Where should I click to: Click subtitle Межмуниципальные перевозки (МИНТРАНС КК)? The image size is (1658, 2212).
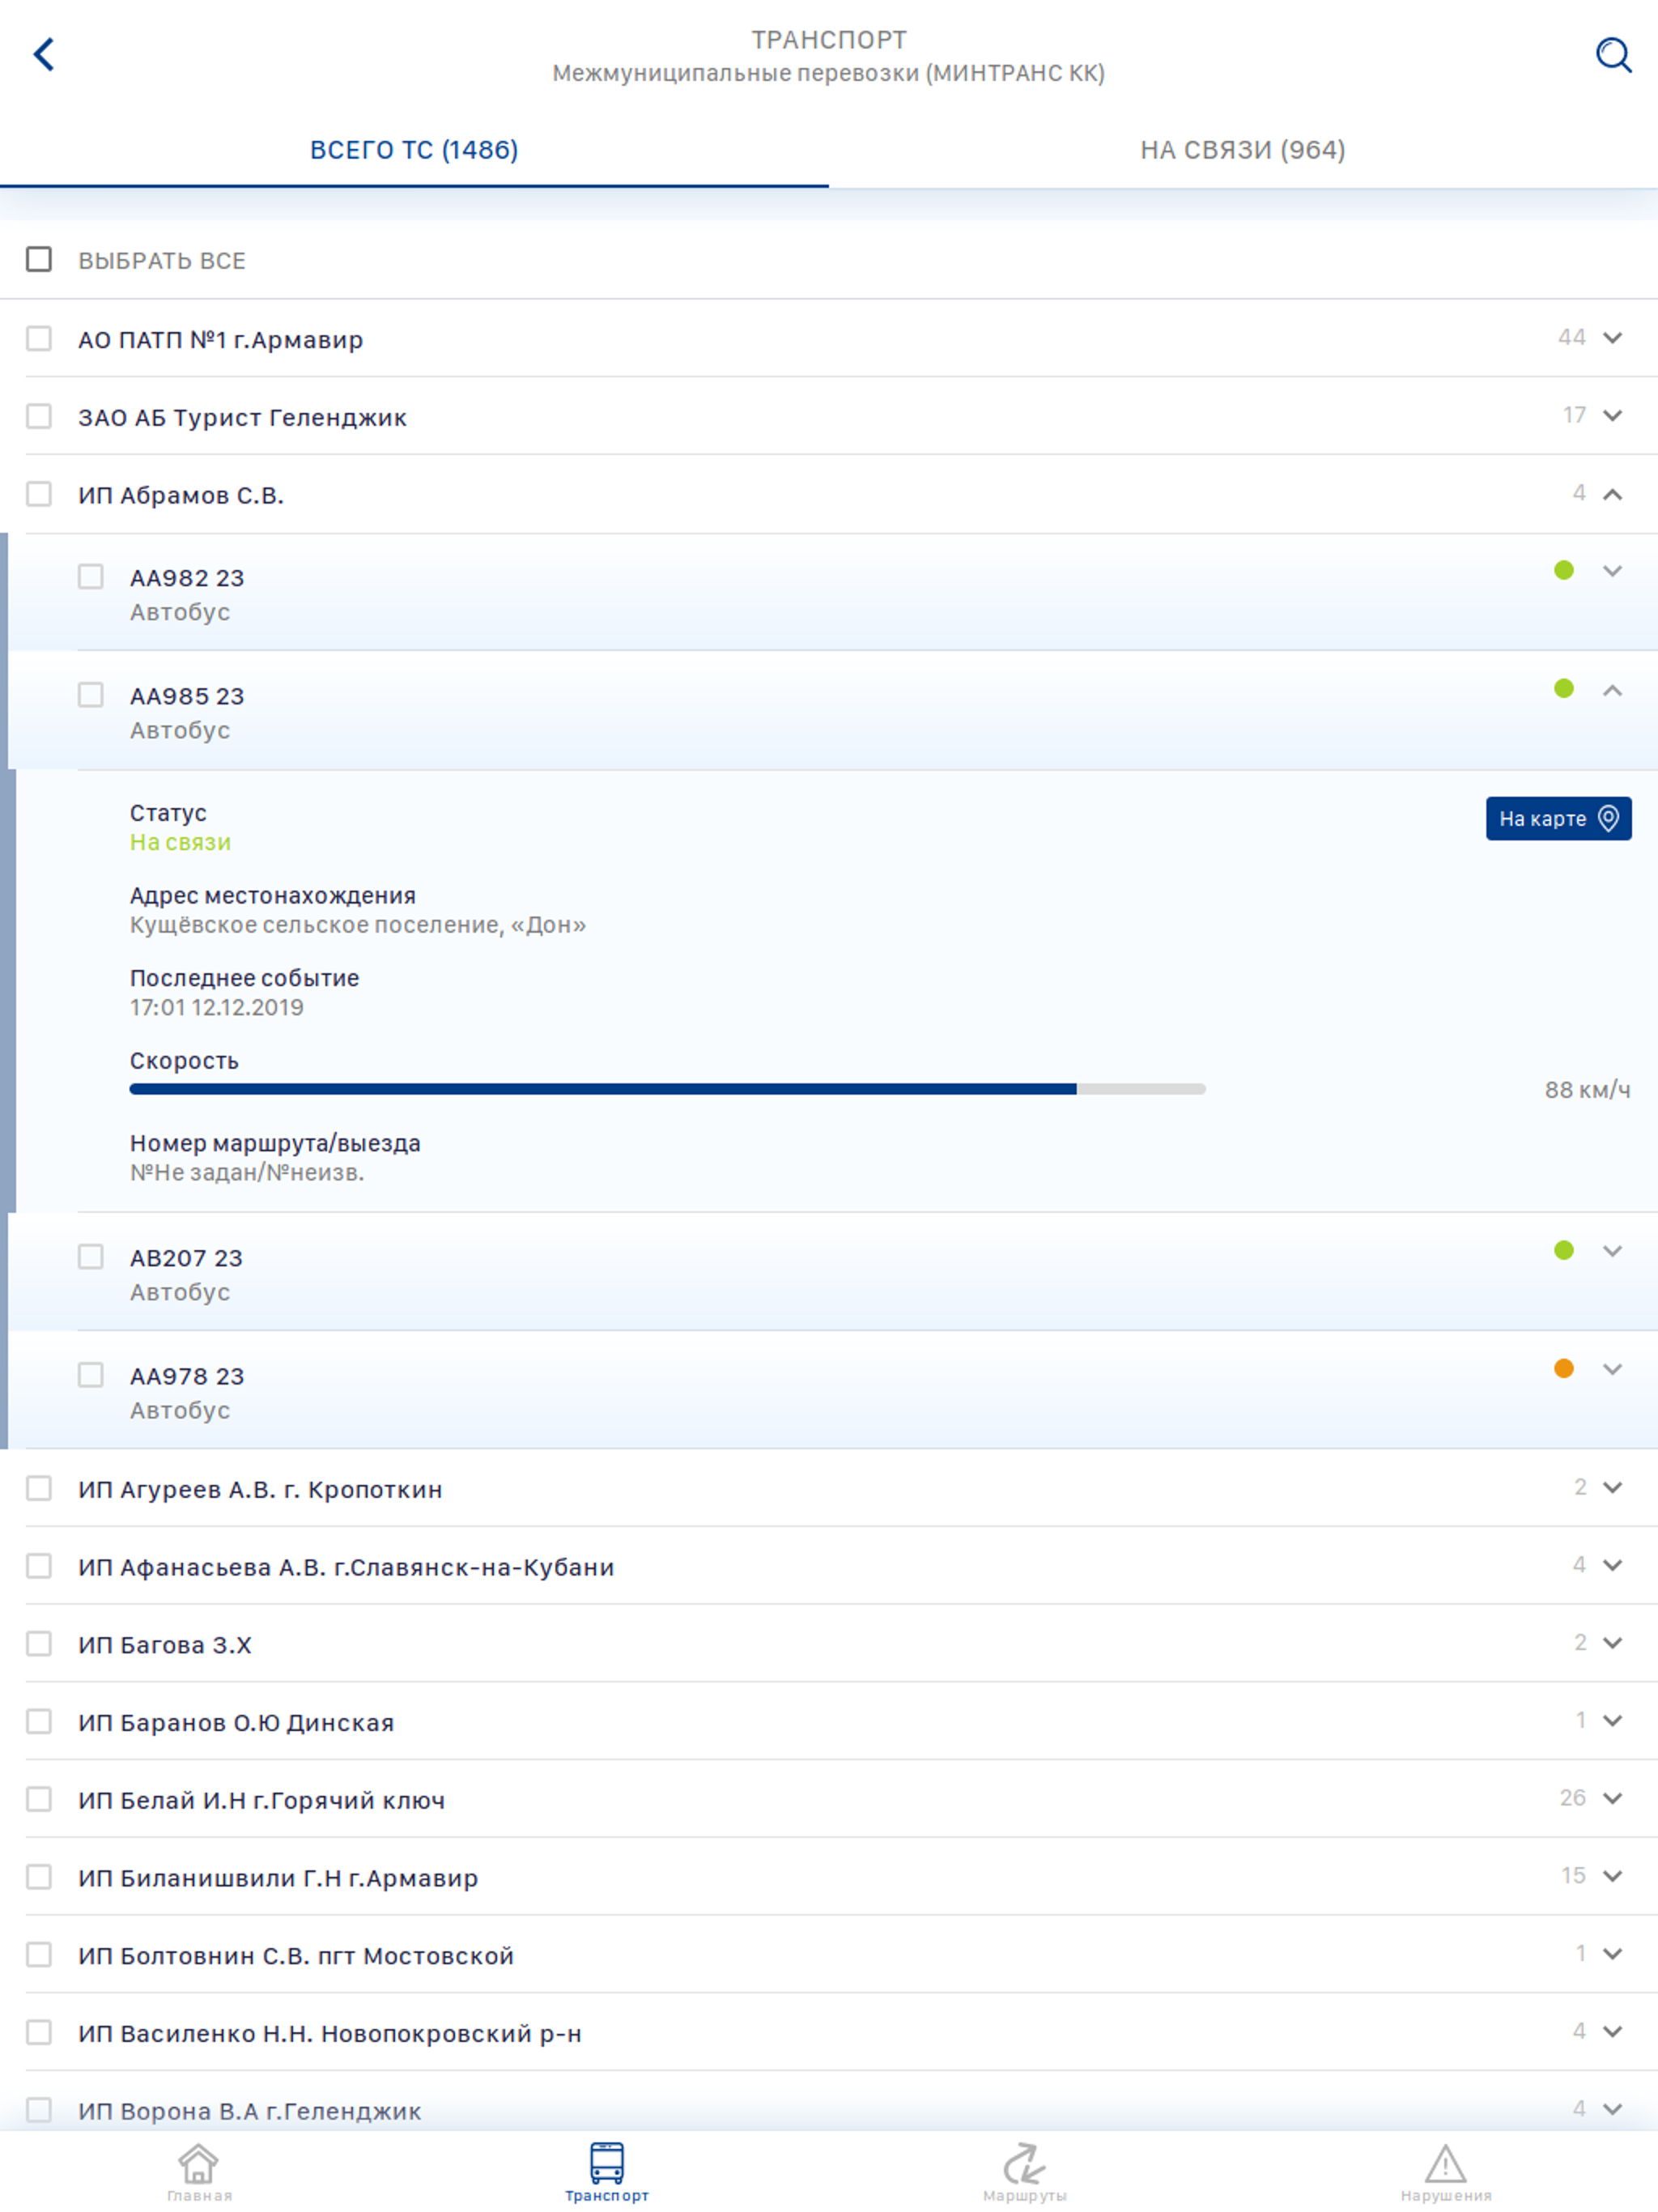click(x=829, y=73)
